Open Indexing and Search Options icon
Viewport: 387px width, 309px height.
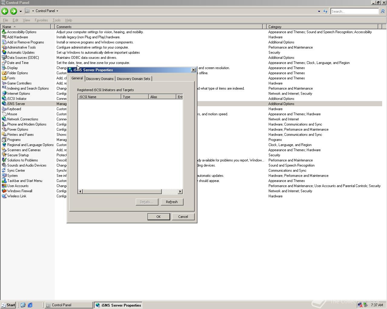4,88
